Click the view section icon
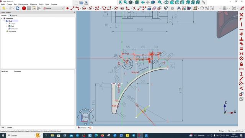 (189, 8)
